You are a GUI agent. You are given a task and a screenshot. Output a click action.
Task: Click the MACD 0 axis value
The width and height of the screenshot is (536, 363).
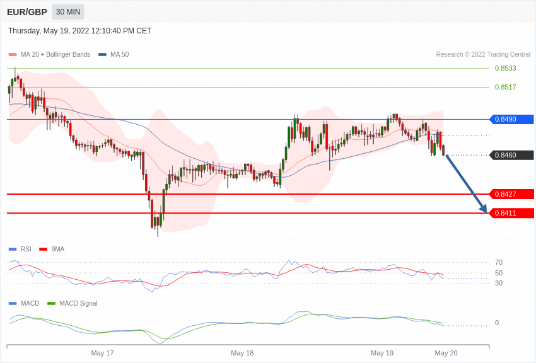(497, 323)
